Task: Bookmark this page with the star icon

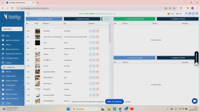Action: click(x=174, y=8)
